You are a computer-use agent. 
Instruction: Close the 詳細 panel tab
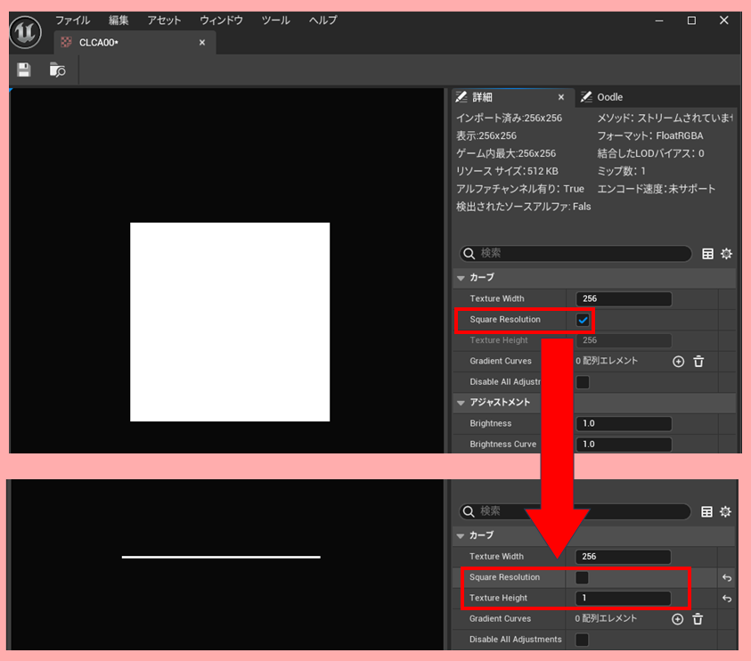point(560,97)
